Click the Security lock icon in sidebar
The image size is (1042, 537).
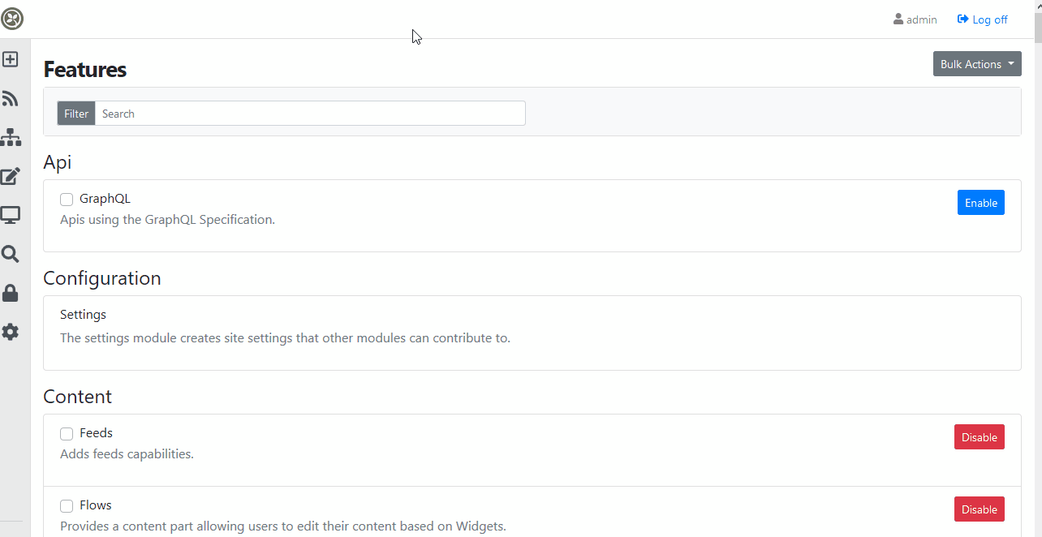click(x=11, y=293)
